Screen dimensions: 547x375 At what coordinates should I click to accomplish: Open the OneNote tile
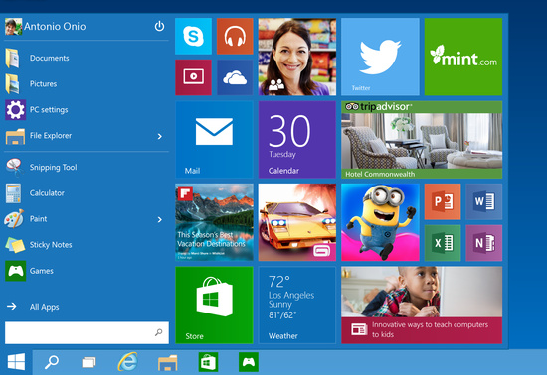[484, 243]
